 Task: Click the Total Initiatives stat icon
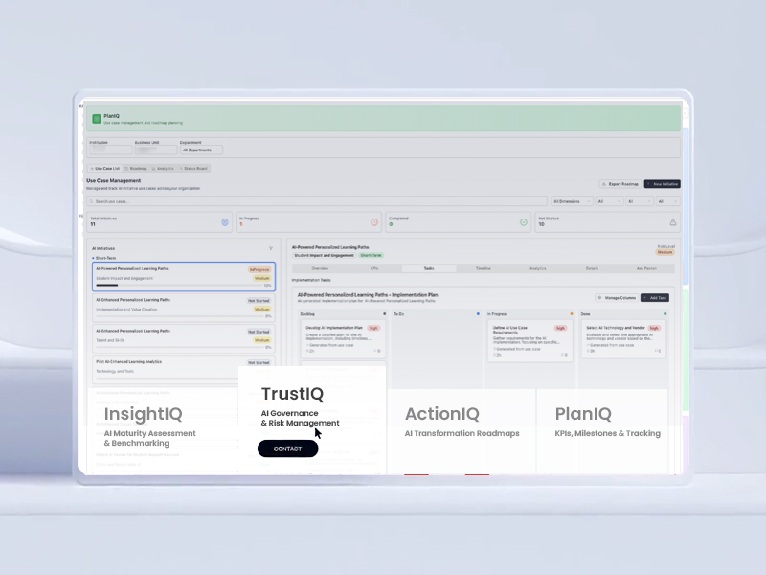[x=225, y=222]
